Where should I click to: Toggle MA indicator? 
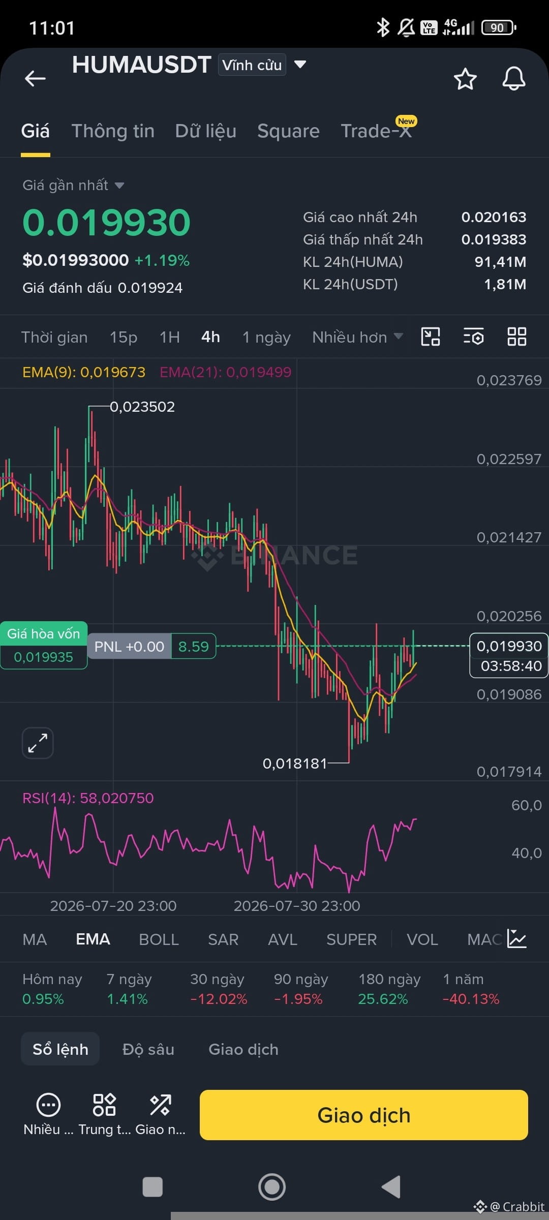(x=35, y=939)
